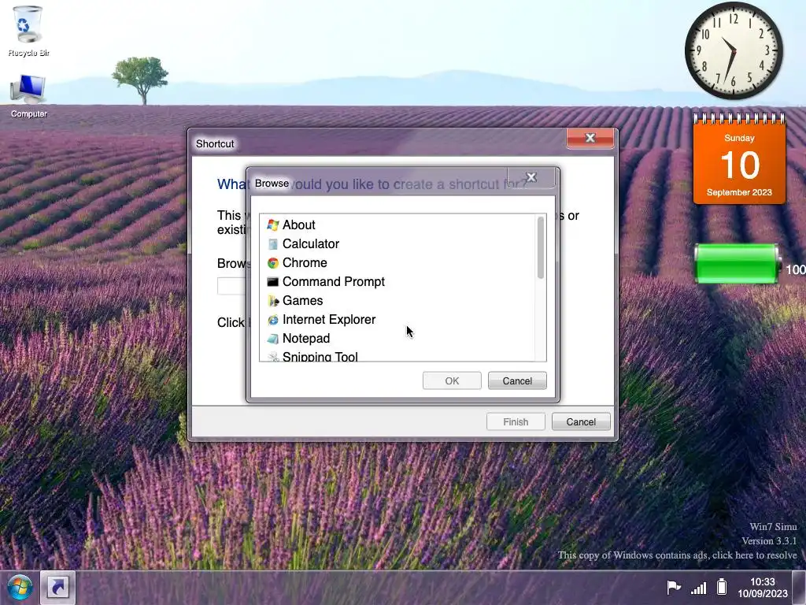Click Finish in the Shortcut window
The height and width of the screenshot is (605, 806).
coord(516,422)
